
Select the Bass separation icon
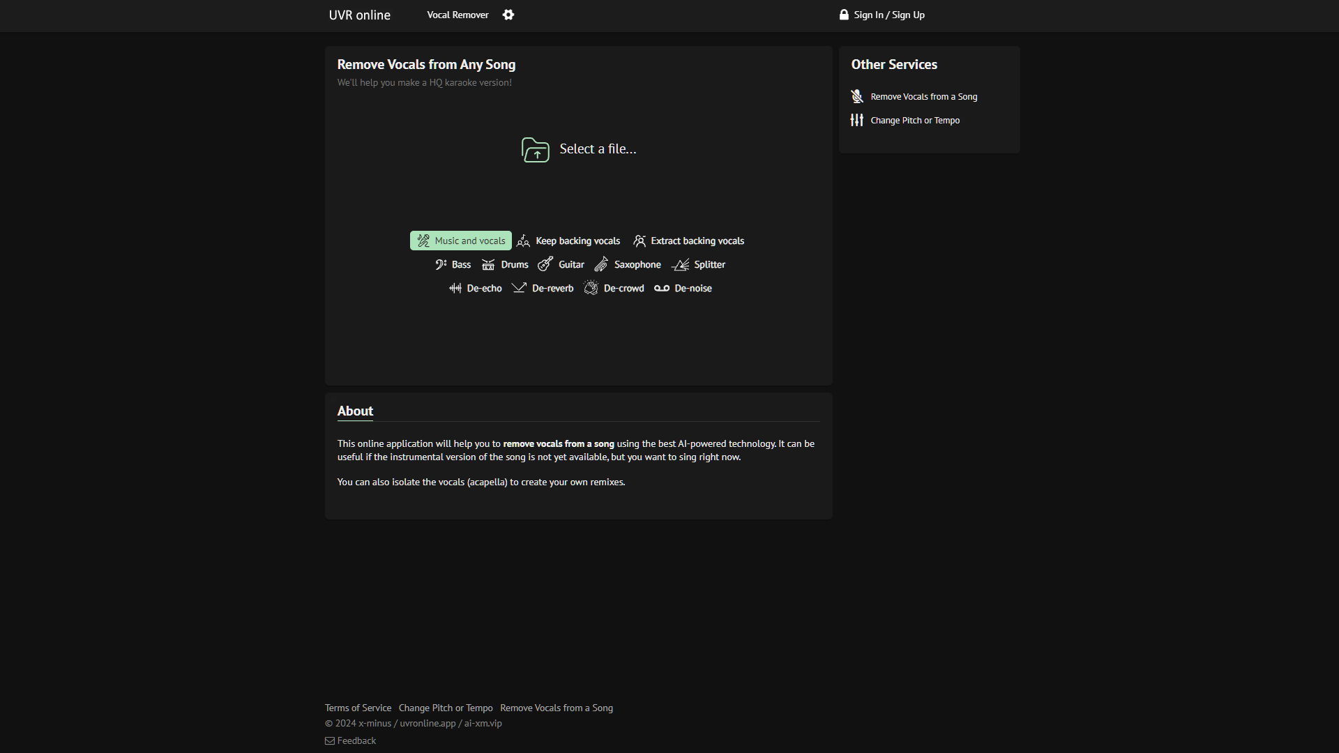click(x=440, y=264)
